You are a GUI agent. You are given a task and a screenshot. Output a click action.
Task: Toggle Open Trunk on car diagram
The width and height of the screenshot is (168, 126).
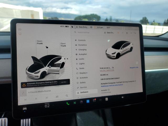click(63, 45)
